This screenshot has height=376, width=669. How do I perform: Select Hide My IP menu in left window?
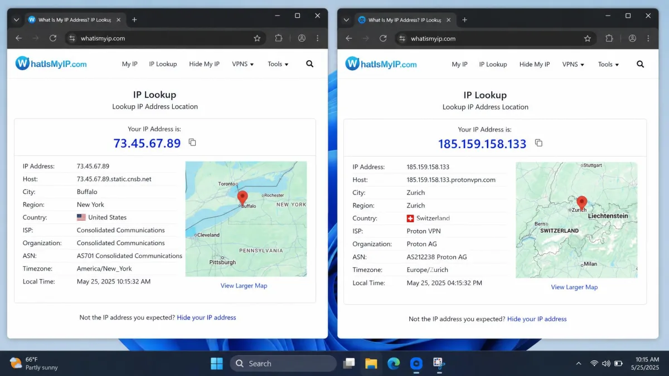point(204,64)
